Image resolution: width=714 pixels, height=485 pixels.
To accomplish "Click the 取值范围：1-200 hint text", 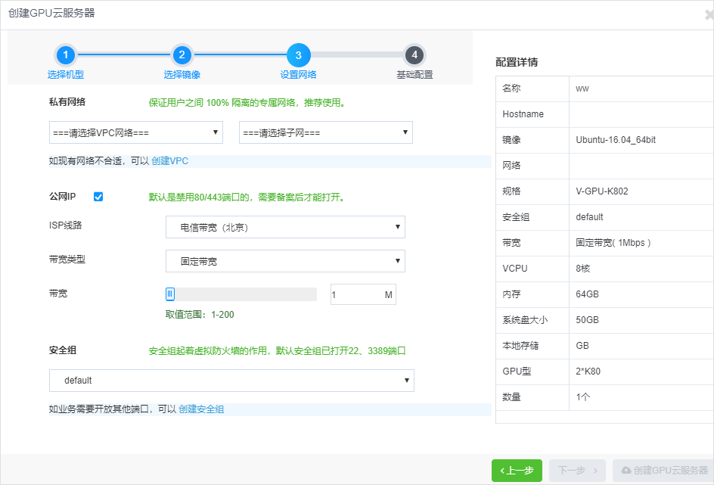I will (200, 314).
